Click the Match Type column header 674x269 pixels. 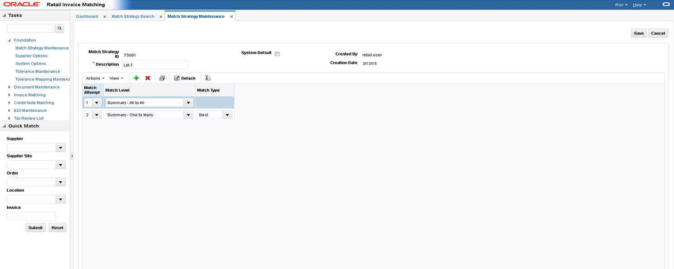[x=215, y=90]
